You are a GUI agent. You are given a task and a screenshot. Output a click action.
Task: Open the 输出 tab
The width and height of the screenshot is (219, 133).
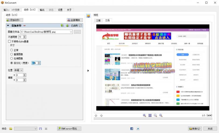(x=42, y=10)
